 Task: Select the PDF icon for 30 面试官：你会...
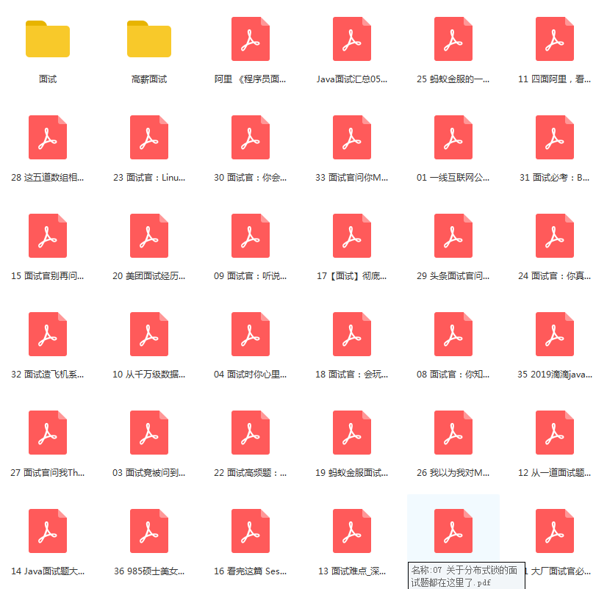coord(251,137)
